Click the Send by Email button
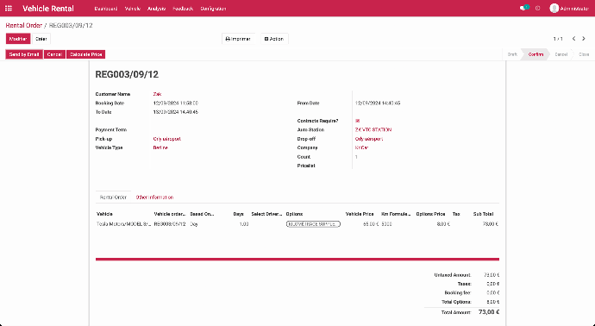Image resolution: width=595 pixels, height=326 pixels. click(x=24, y=54)
